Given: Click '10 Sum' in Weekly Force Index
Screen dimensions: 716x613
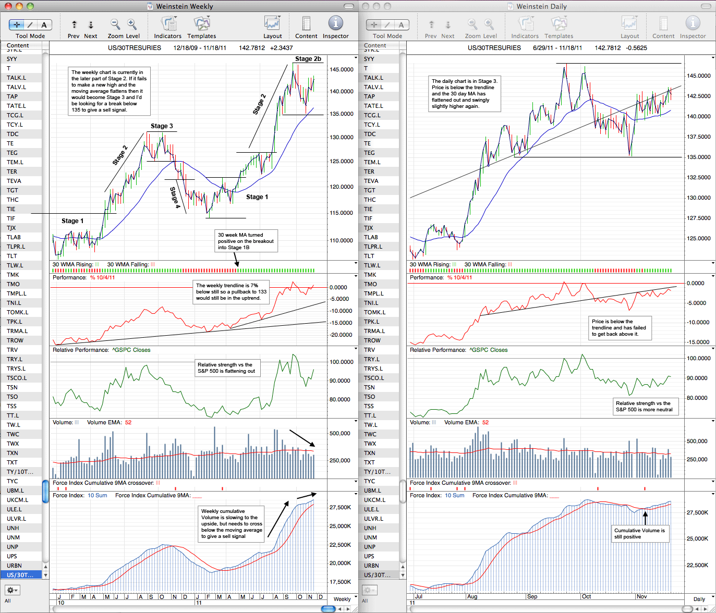Looking at the screenshot, I should click(98, 495).
